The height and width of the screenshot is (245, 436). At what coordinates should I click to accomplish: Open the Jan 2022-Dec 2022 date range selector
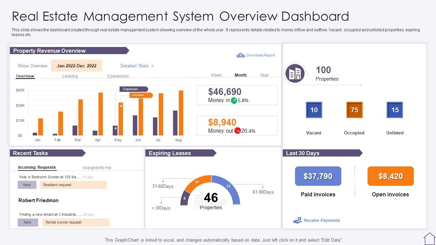[77, 66]
